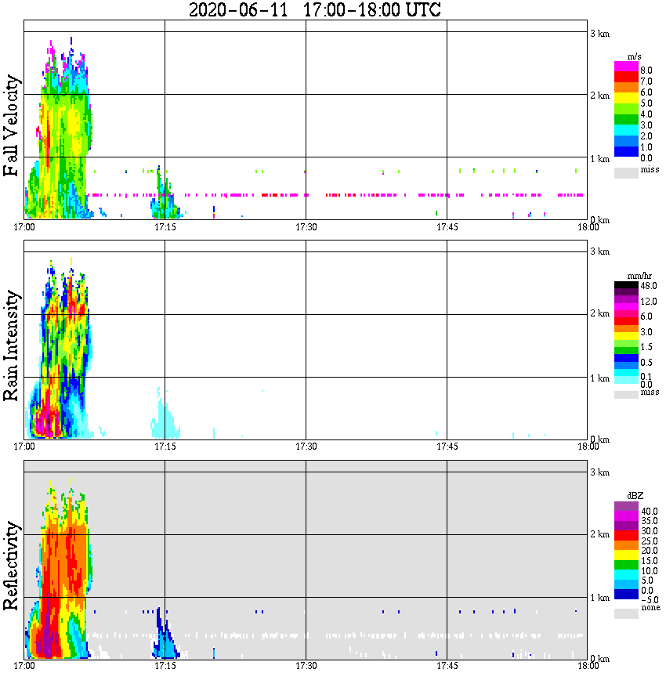Click the '2 km' label on Fall Velocity panel
This screenshot has height=680, width=666.
pyautogui.click(x=599, y=96)
